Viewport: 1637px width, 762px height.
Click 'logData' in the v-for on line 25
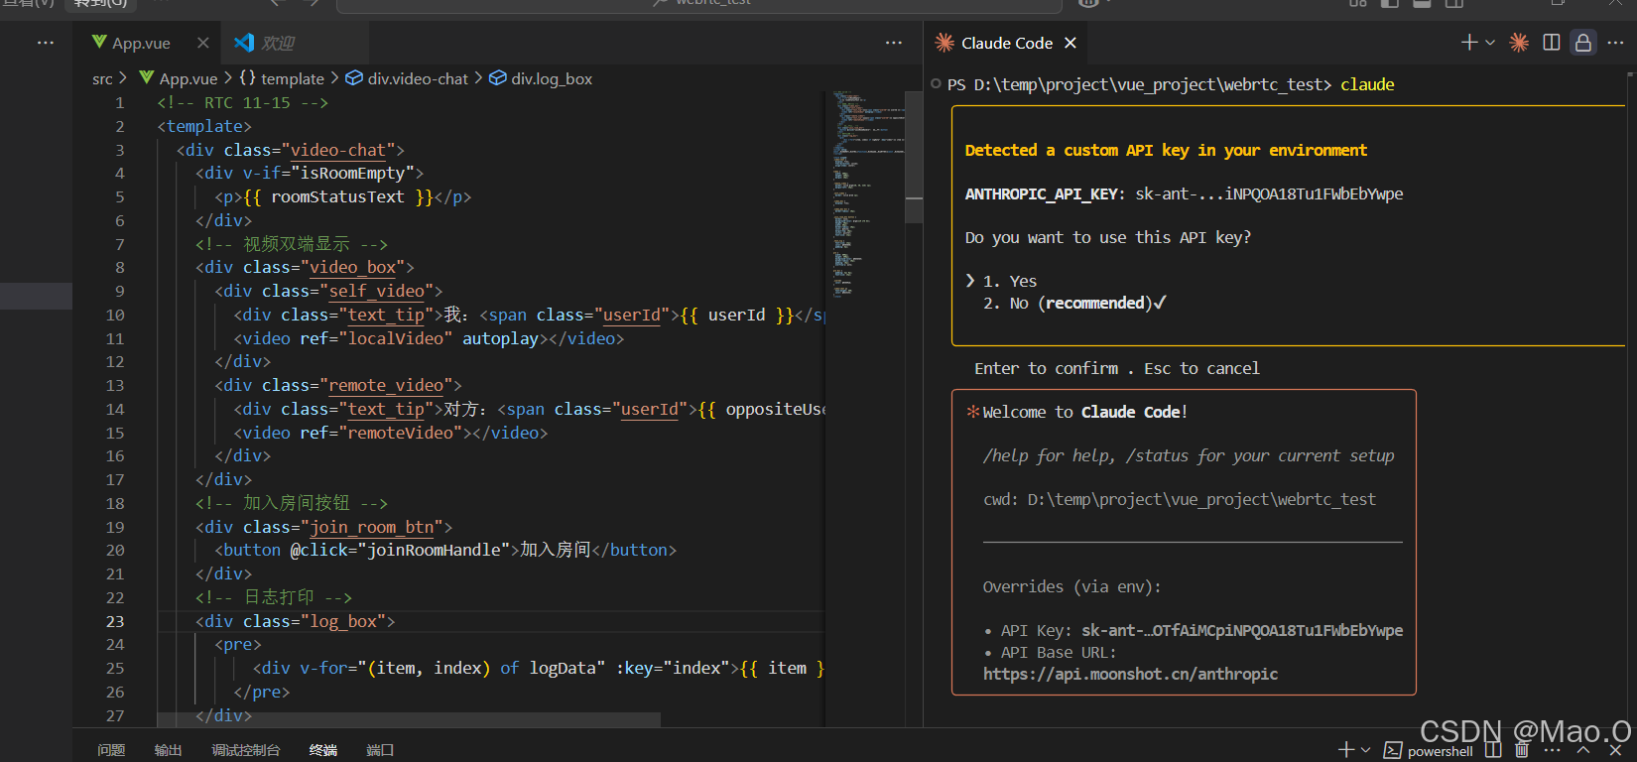coord(563,668)
